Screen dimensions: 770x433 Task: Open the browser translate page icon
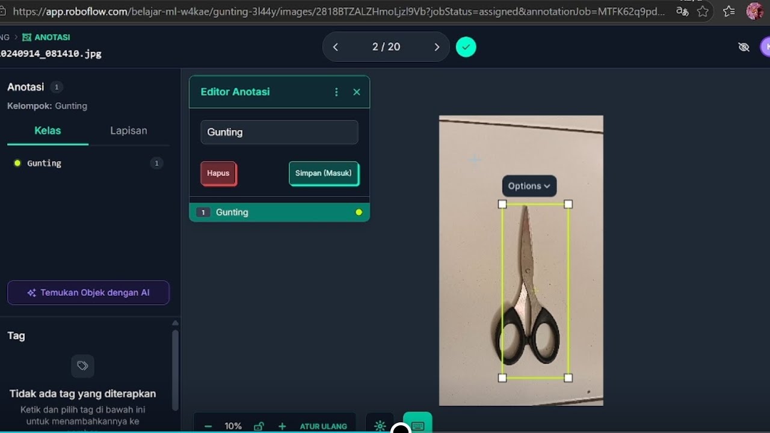(x=682, y=11)
